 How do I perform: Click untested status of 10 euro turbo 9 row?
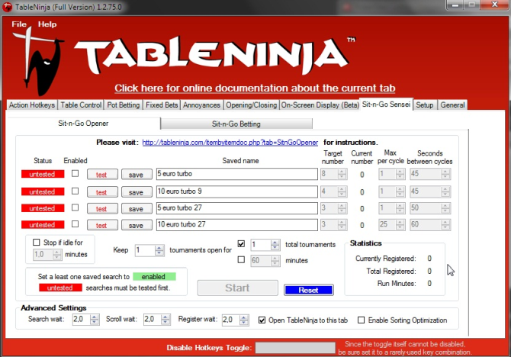[43, 191]
